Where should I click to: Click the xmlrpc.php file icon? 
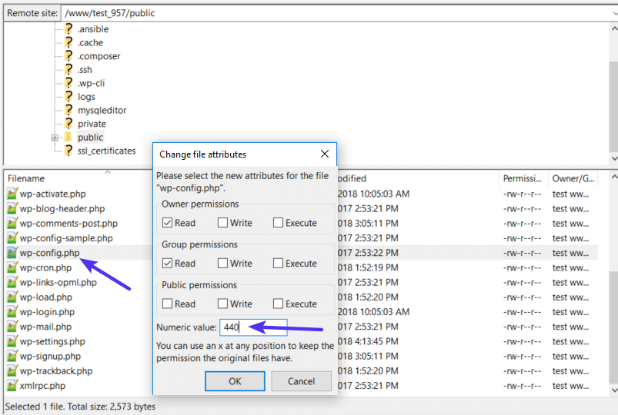[x=12, y=386]
